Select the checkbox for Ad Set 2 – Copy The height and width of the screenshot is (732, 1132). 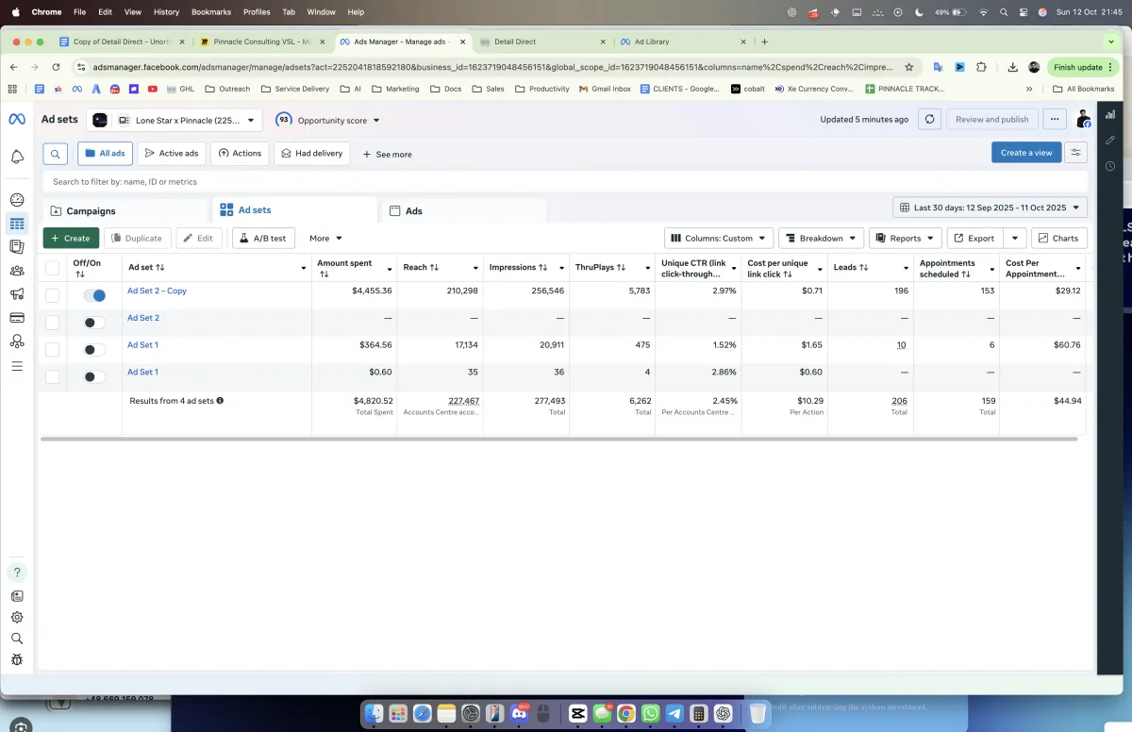(53, 295)
